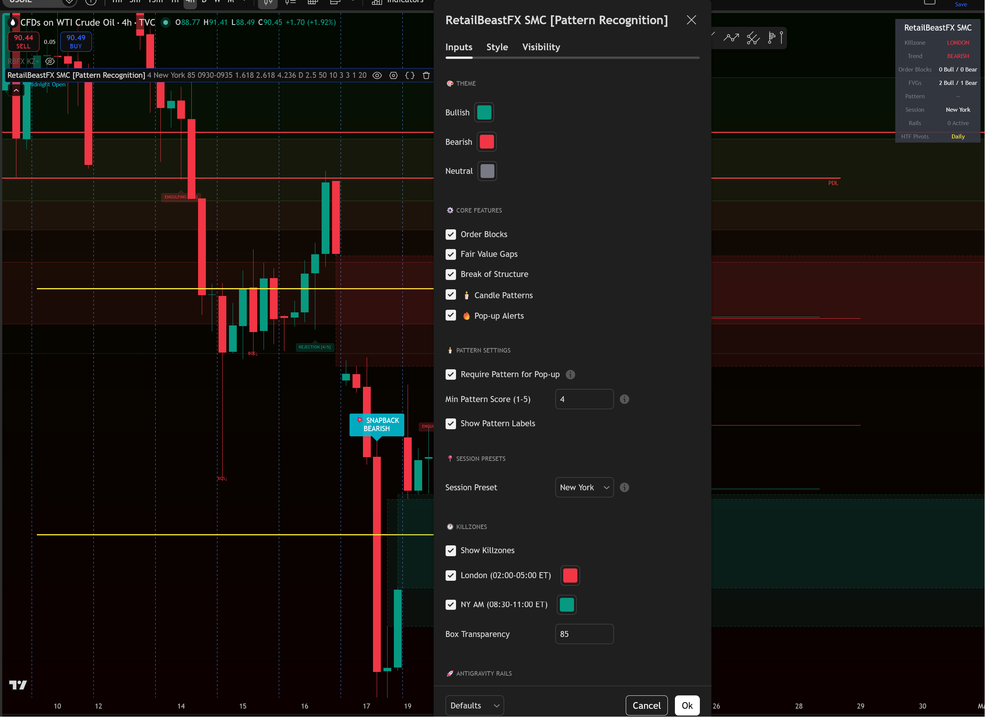The width and height of the screenshot is (985, 717).
Task: Uncheck the Order Blocks checkbox
Action: coord(450,235)
